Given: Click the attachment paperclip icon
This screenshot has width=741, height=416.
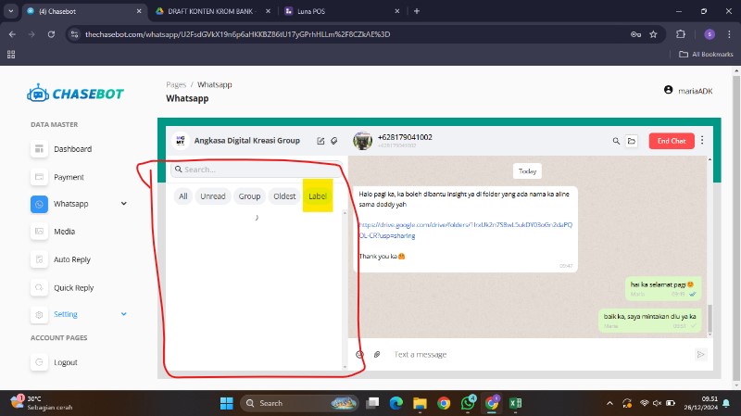Looking at the screenshot, I should tap(377, 354).
